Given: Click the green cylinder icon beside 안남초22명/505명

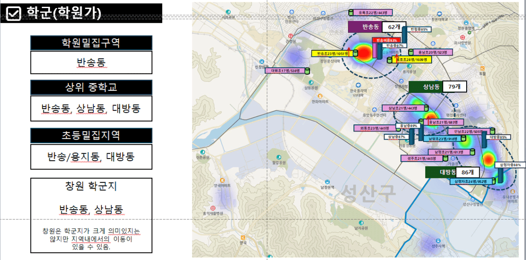Looking at the screenshot, I should pyautogui.click(x=492, y=131).
